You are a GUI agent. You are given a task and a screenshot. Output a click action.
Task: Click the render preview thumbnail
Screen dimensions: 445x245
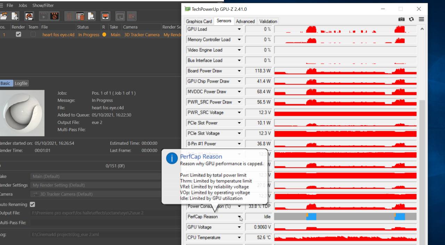click(22, 113)
